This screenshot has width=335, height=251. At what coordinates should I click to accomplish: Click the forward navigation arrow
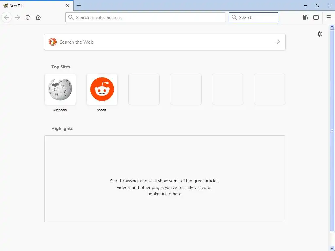17,17
